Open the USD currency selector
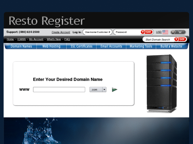Image resolution: width=193 pixels, height=144 pixels. 159,32
